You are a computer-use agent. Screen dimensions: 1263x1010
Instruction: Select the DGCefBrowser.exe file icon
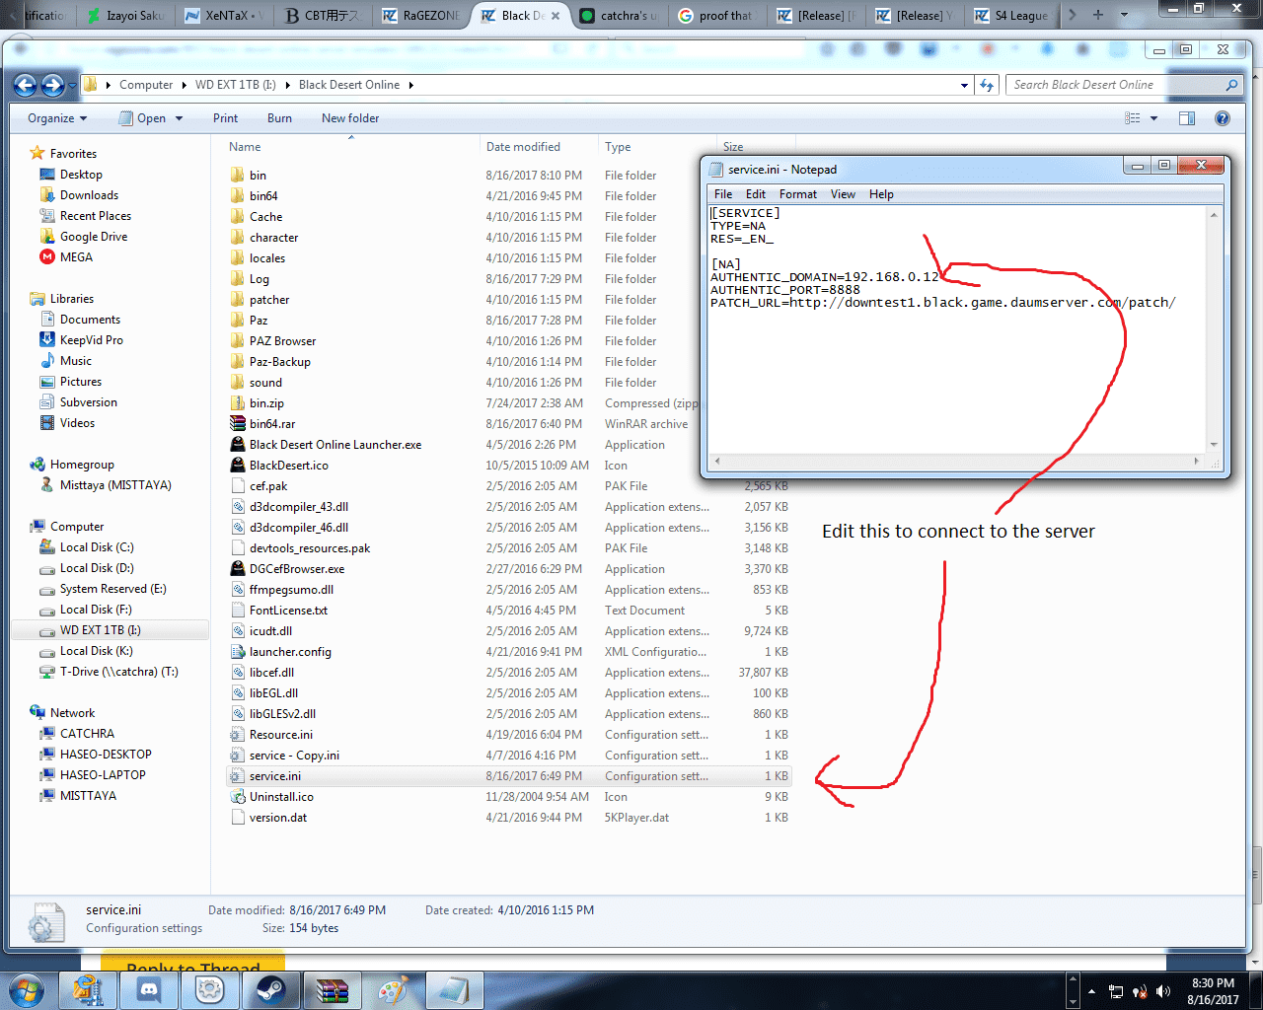238,569
